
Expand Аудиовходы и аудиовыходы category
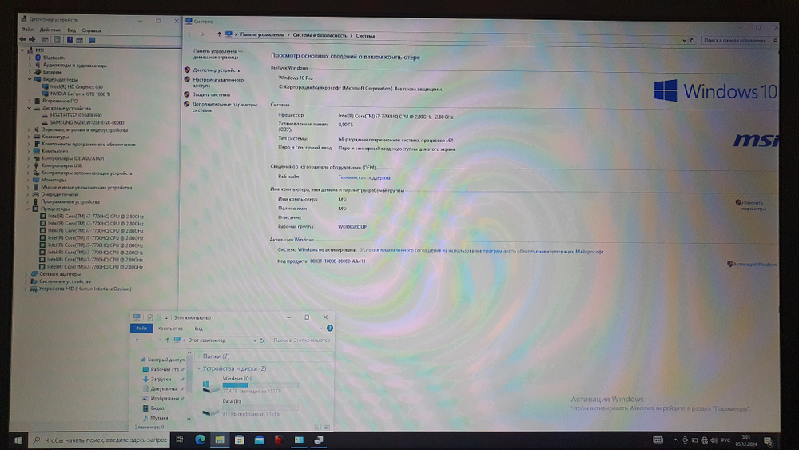[x=30, y=65]
